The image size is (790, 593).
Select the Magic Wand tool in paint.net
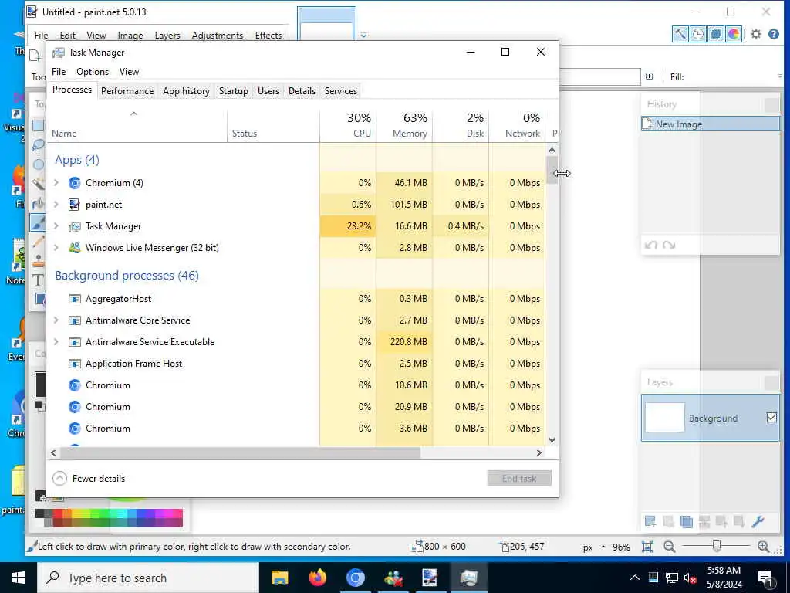click(x=39, y=184)
